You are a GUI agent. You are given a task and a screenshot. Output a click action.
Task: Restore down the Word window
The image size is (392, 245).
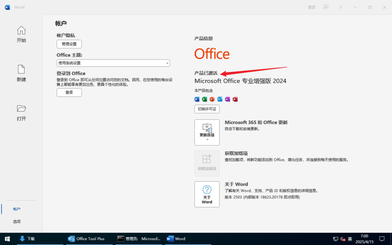(370, 7)
